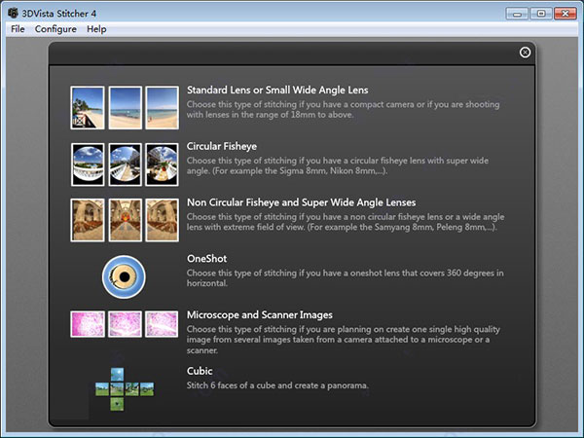Select the first beach thumbnail with palm trees

(88, 108)
